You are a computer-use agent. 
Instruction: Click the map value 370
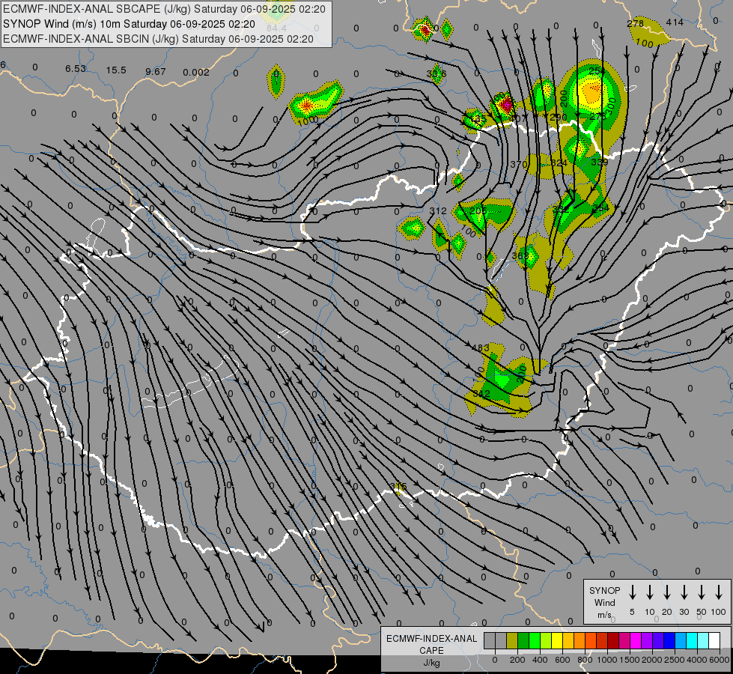point(518,165)
